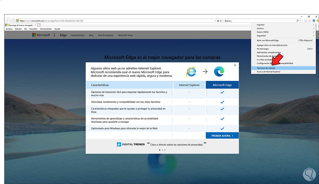Go back with the browser back arrow
The height and width of the screenshot is (184, 319).
[x=8, y=20]
